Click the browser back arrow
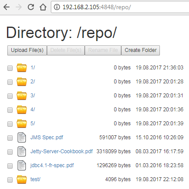 pyautogui.click(x=7, y=7)
